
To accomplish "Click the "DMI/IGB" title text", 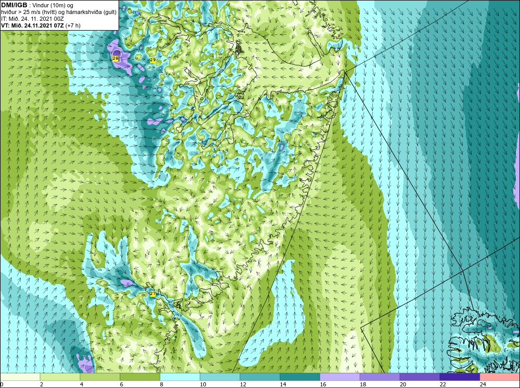I will (14, 5).
